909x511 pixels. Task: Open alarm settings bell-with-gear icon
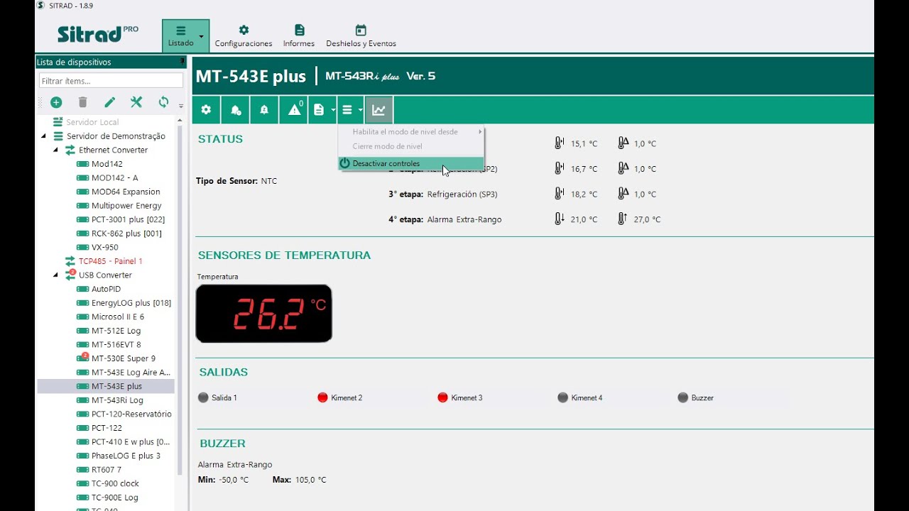click(x=236, y=110)
